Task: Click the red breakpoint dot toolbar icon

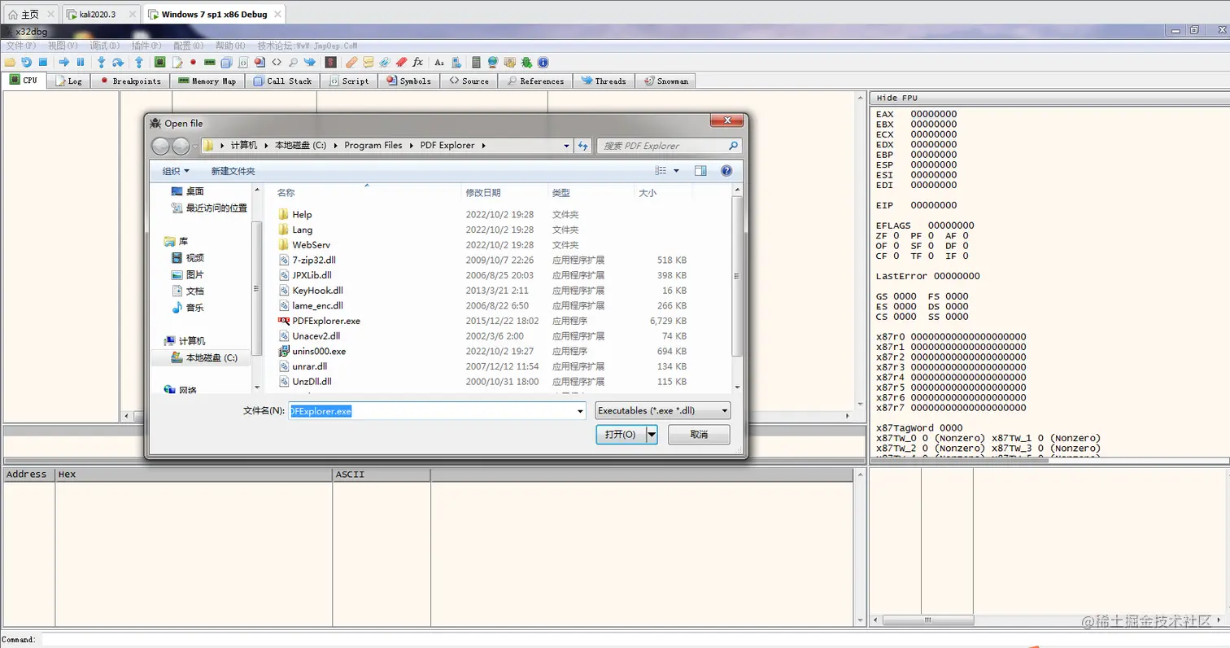Action: coord(193,62)
